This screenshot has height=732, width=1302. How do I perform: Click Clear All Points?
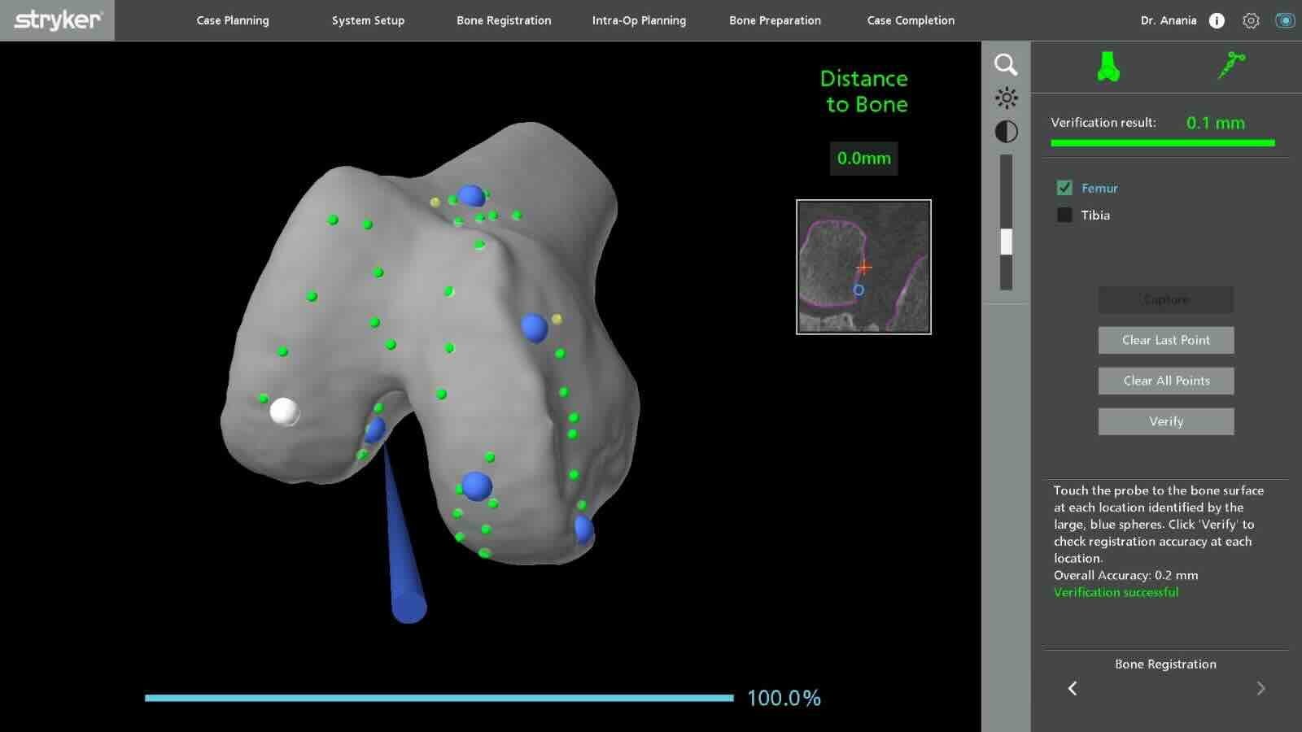point(1166,380)
